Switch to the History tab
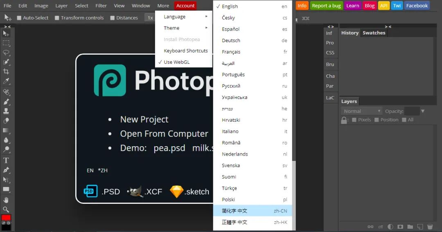 pos(350,33)
